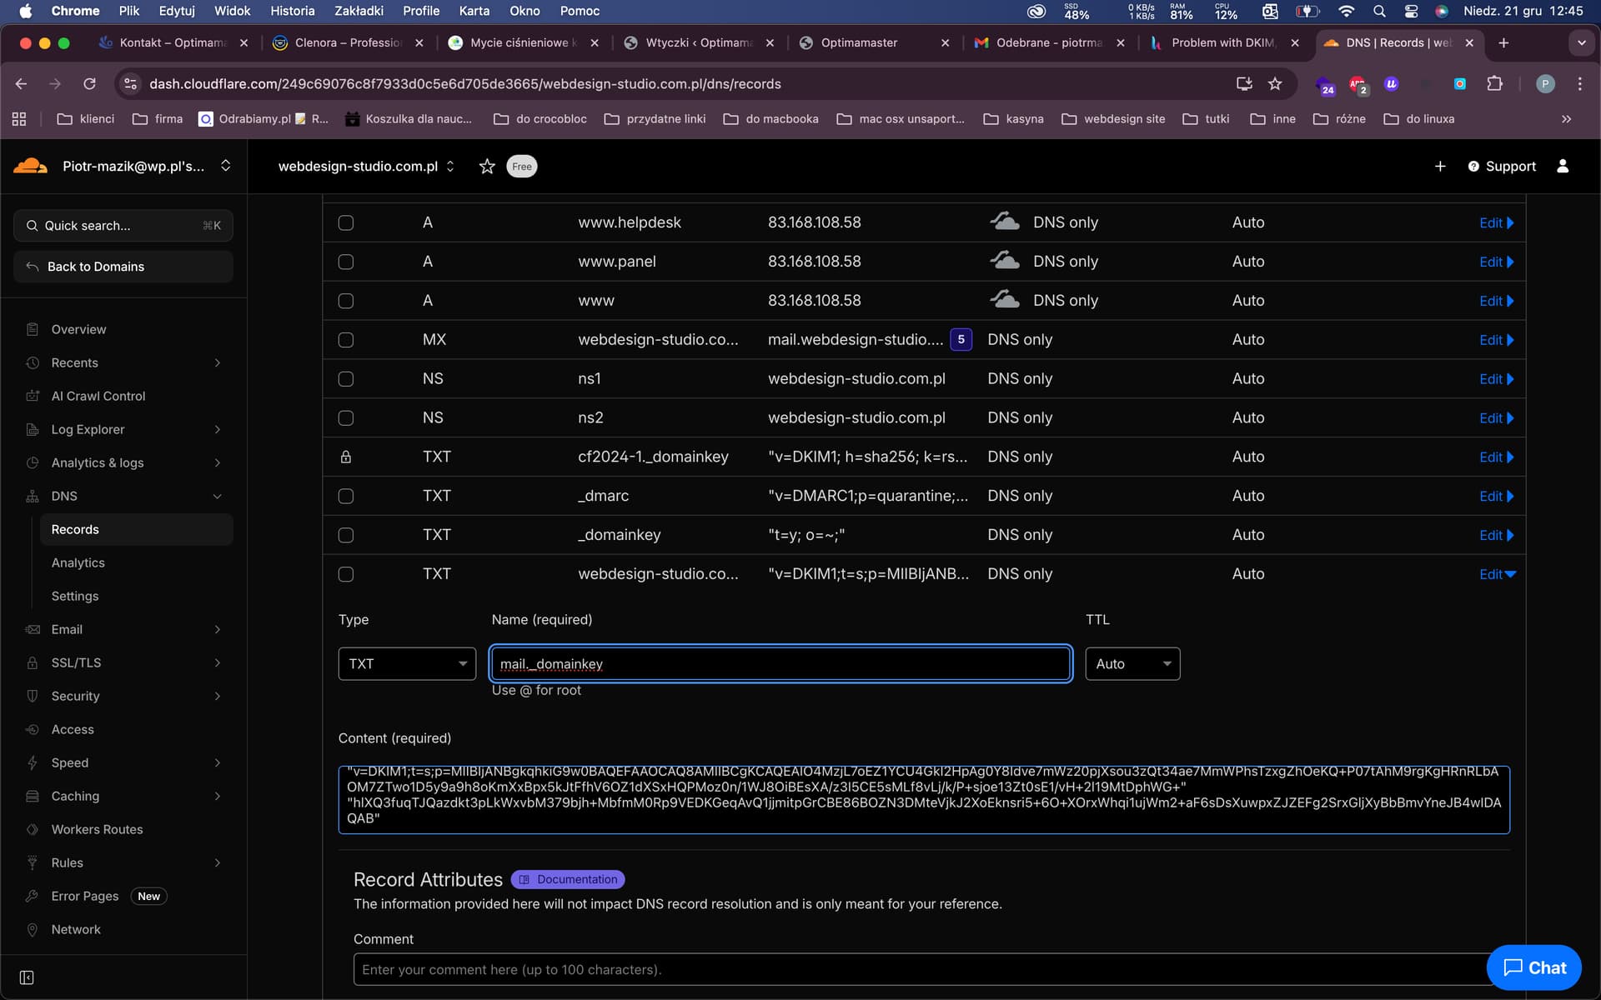Open the TTL Auto dropdown
This screenshot has width=1601, height=1000.
pyautogui.click(x=1132, y=664)
